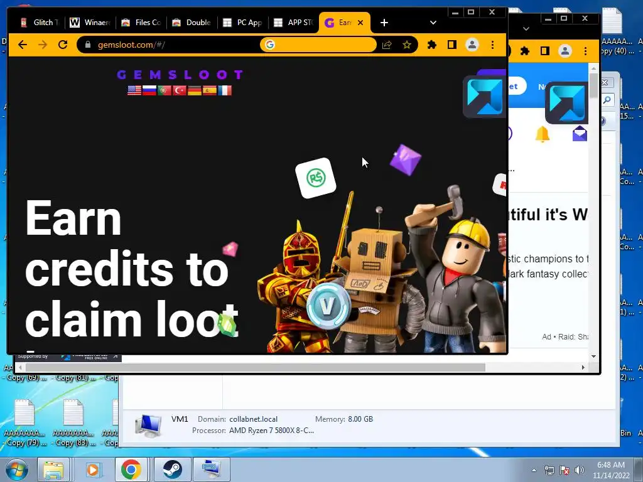
Task: Click the Memory 8.00 GB value
Action: (x=360, y=419)
